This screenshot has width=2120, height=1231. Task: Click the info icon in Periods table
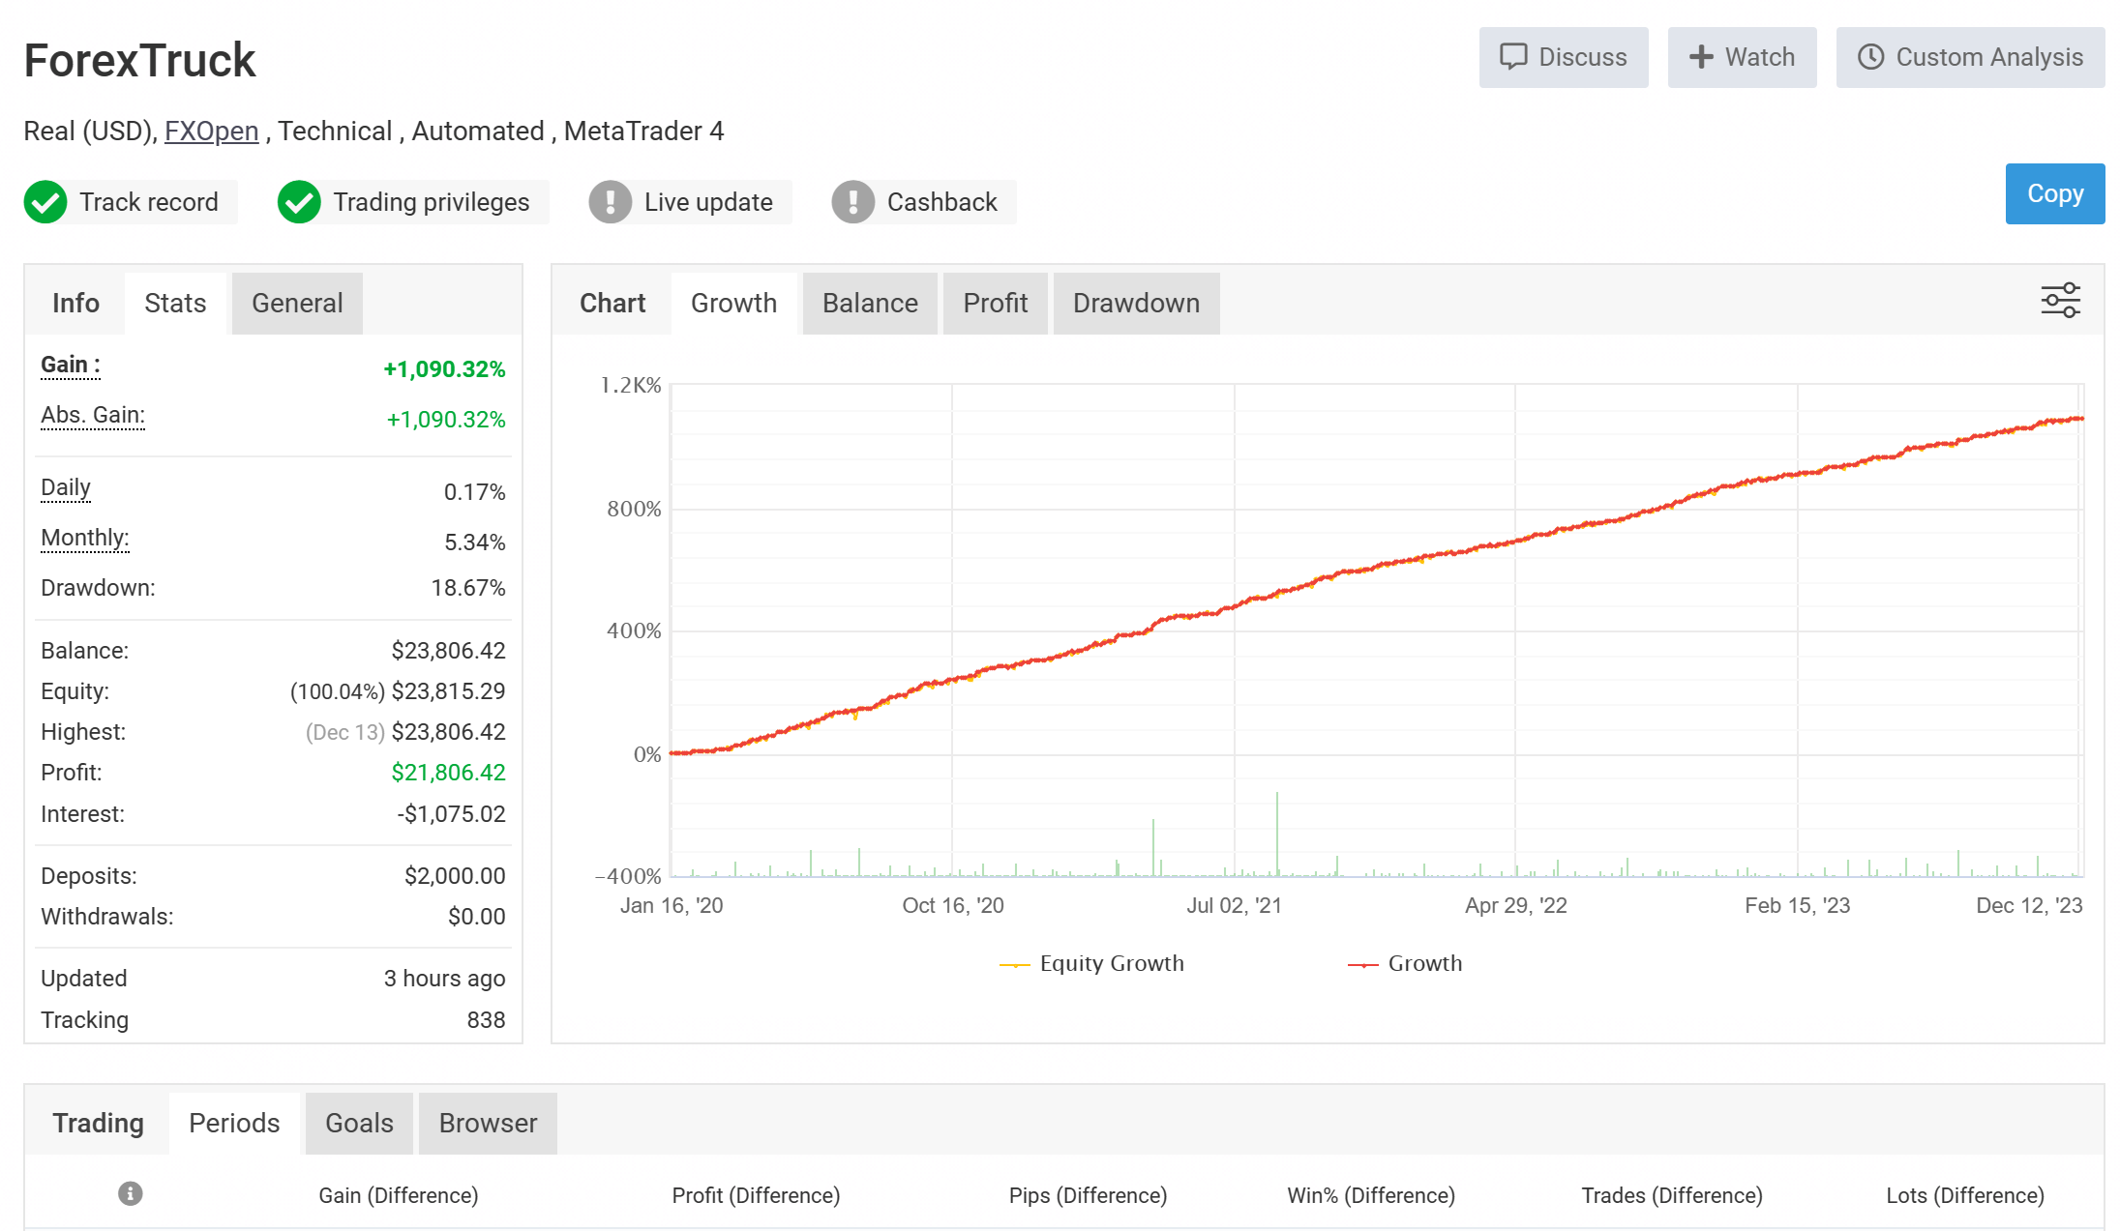[131, 1193]
